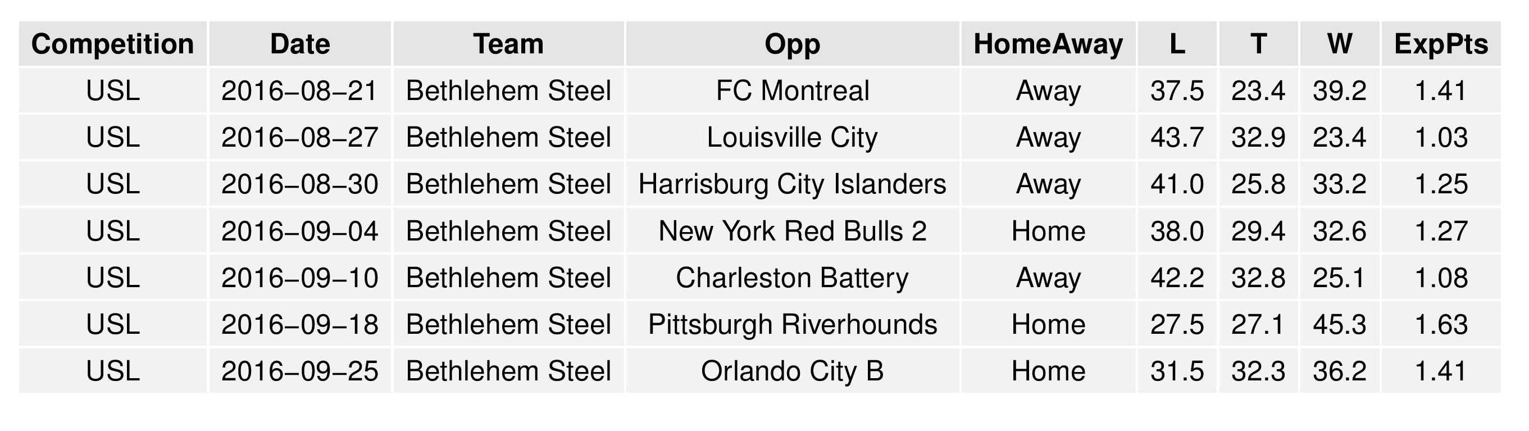Select the 45.3 win probability cell
The width and height of the screenshot is (1529, 431).
[x=1340, y=324]
